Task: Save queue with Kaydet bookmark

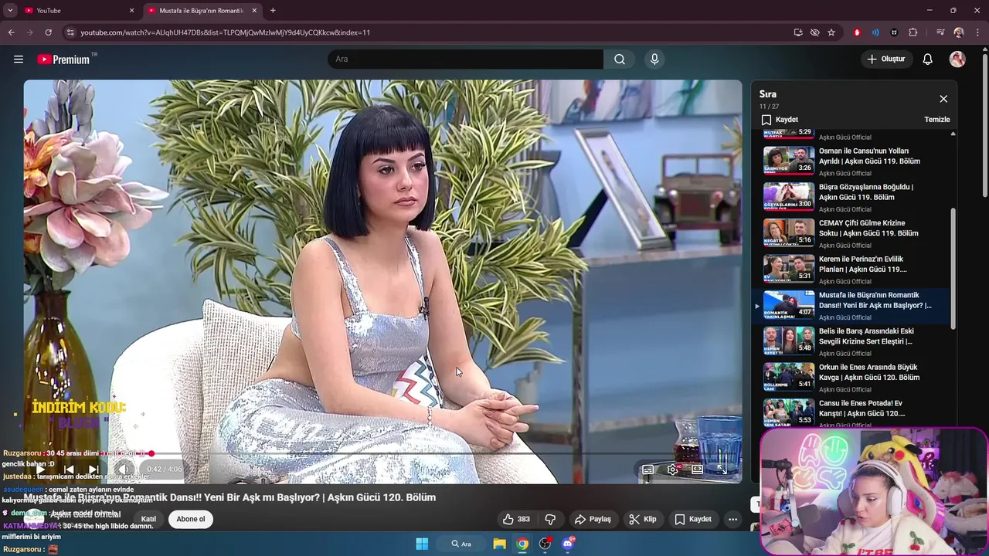Action: click(x=779, y=120)
